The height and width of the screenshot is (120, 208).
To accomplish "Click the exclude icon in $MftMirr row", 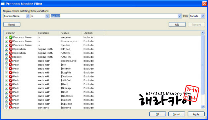I will (x=11, y=68).
